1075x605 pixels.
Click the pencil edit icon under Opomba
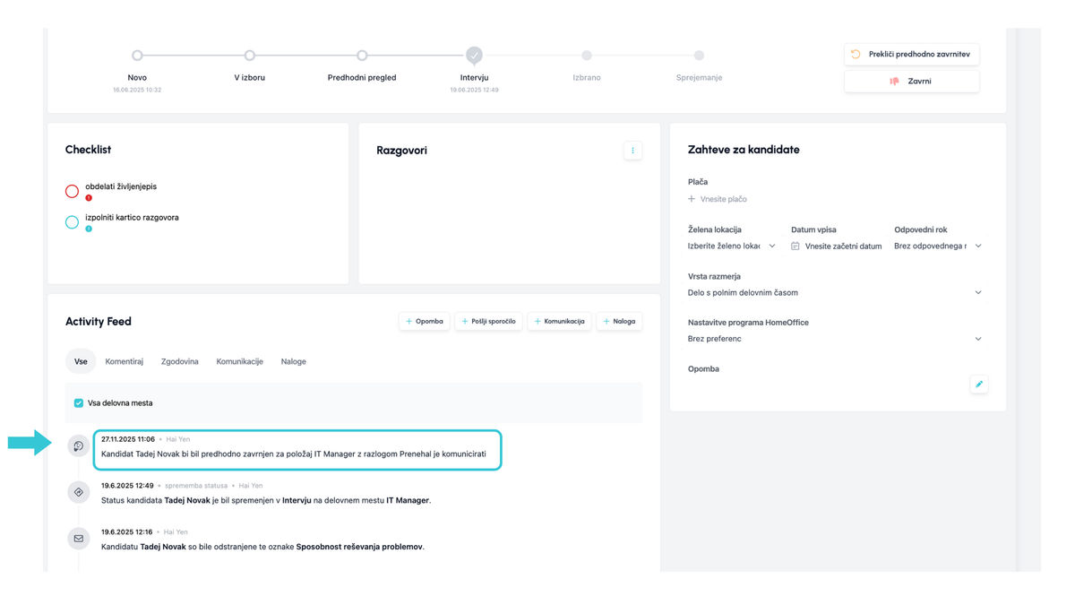[978, 385]
